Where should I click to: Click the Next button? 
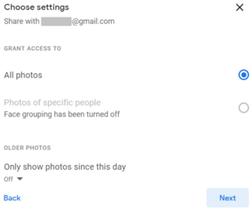228,198
